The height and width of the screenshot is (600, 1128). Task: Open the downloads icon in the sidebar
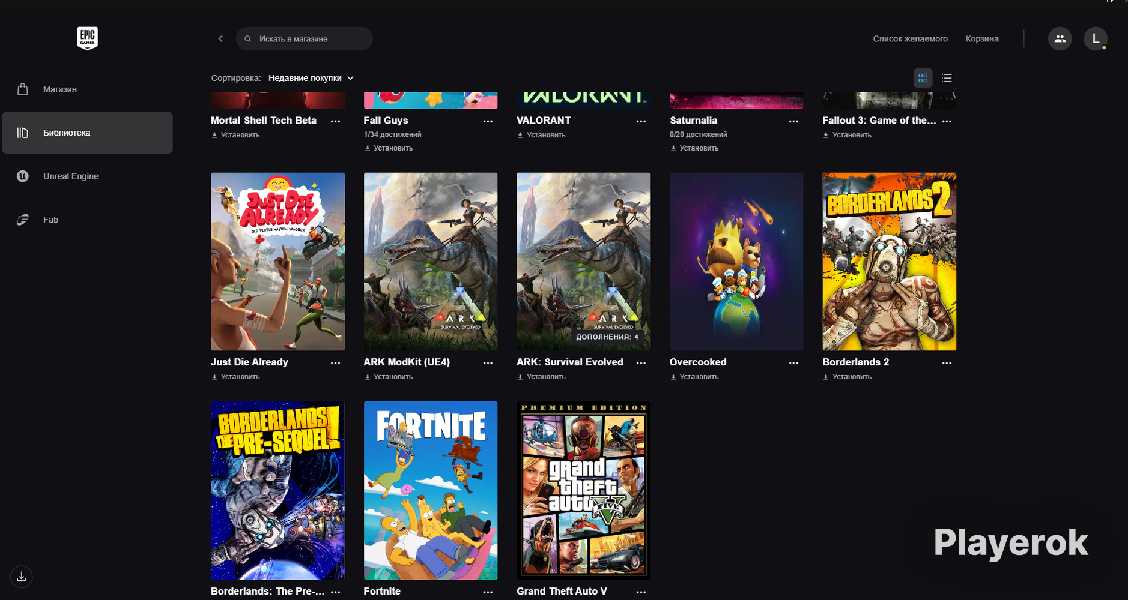(x=22, y=577)
